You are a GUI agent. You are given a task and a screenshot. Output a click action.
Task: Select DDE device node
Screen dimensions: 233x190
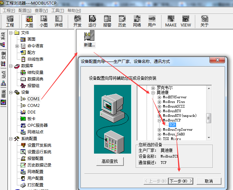(x=31, y=112)
